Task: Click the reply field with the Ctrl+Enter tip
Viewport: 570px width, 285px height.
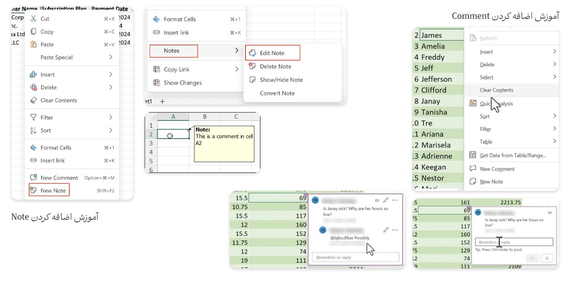Action: pyautogui.click(x=514, y=242)
